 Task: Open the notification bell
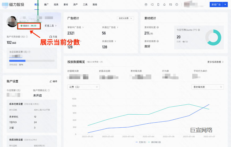pyautogui.click(x=164, y=5)
